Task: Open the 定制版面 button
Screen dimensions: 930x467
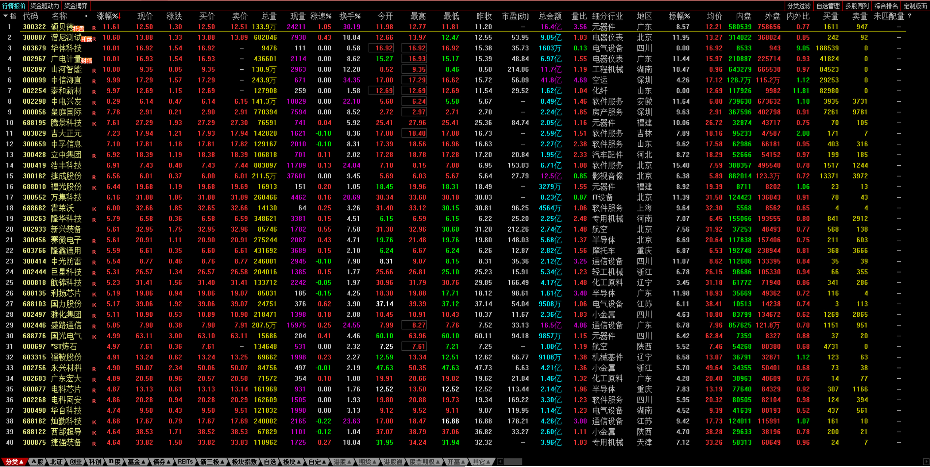Action: tap(915, 6)
